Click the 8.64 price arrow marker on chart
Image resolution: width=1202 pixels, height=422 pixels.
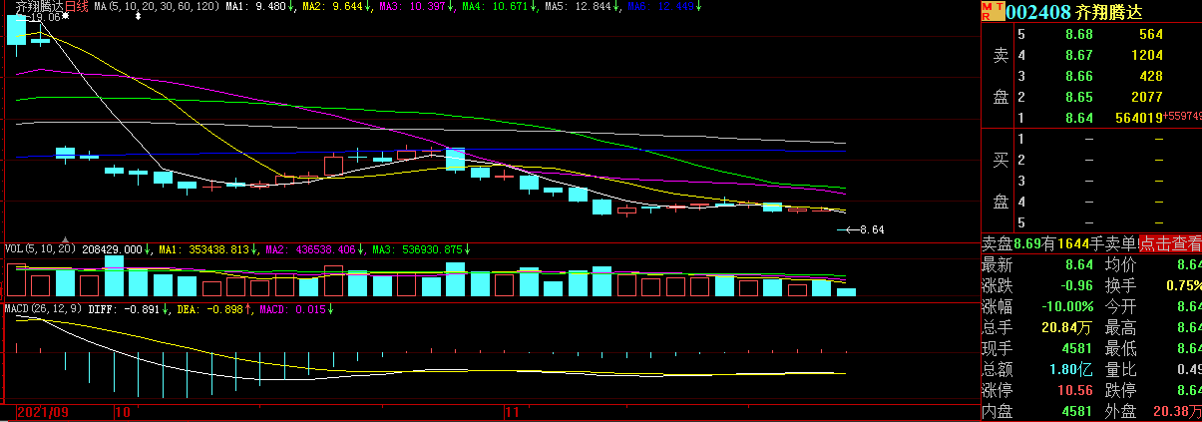[x=844, y=229]
